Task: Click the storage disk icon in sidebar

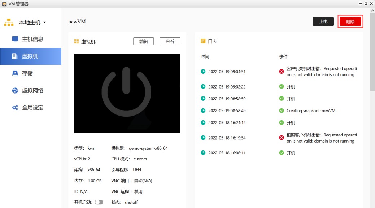Action: [15, 73]
